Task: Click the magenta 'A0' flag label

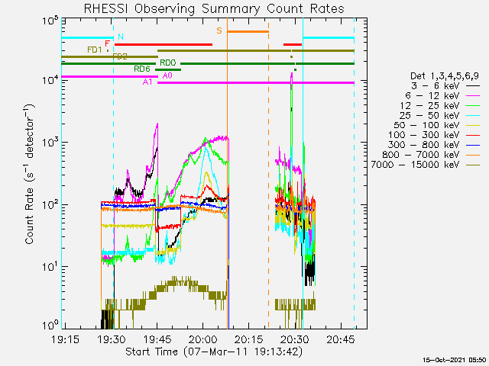Action: click(167, 75)
